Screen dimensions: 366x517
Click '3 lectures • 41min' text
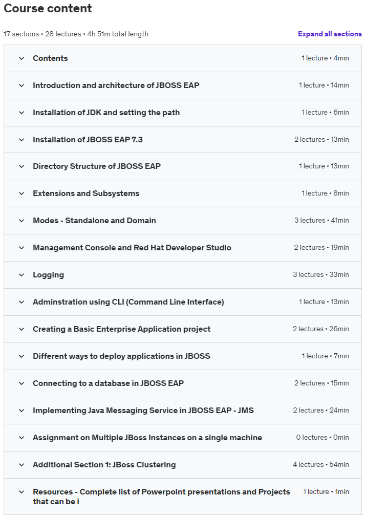[x=321, y=220]
